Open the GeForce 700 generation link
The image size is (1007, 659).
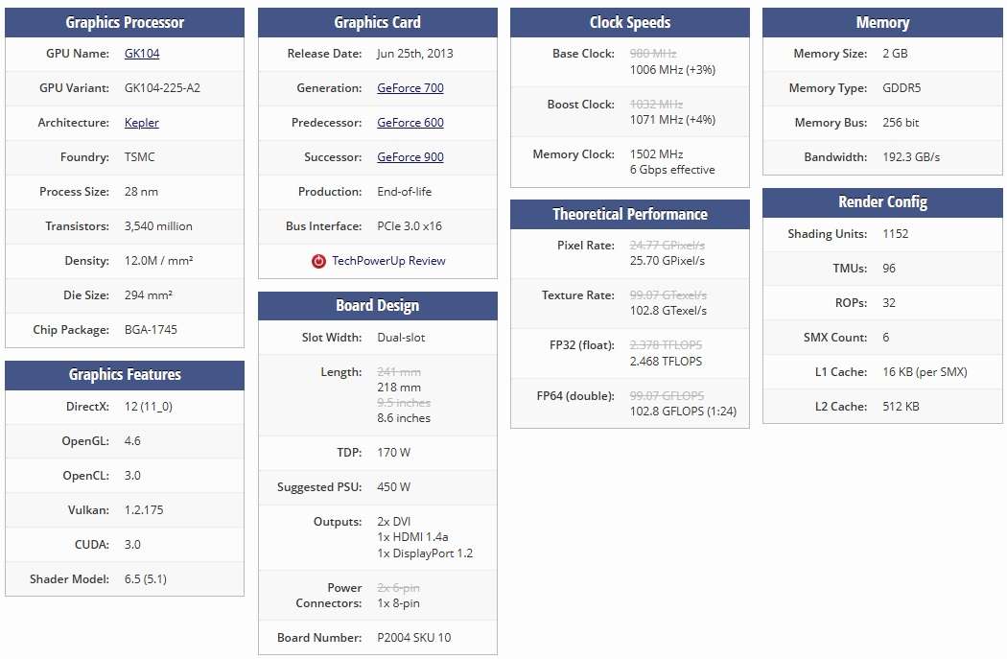[x=410, y=88]
